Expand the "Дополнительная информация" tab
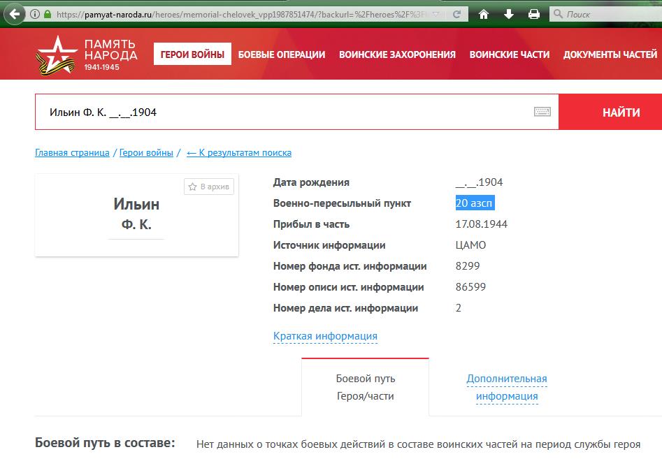The image size is (662, 459). coord(507,387)
